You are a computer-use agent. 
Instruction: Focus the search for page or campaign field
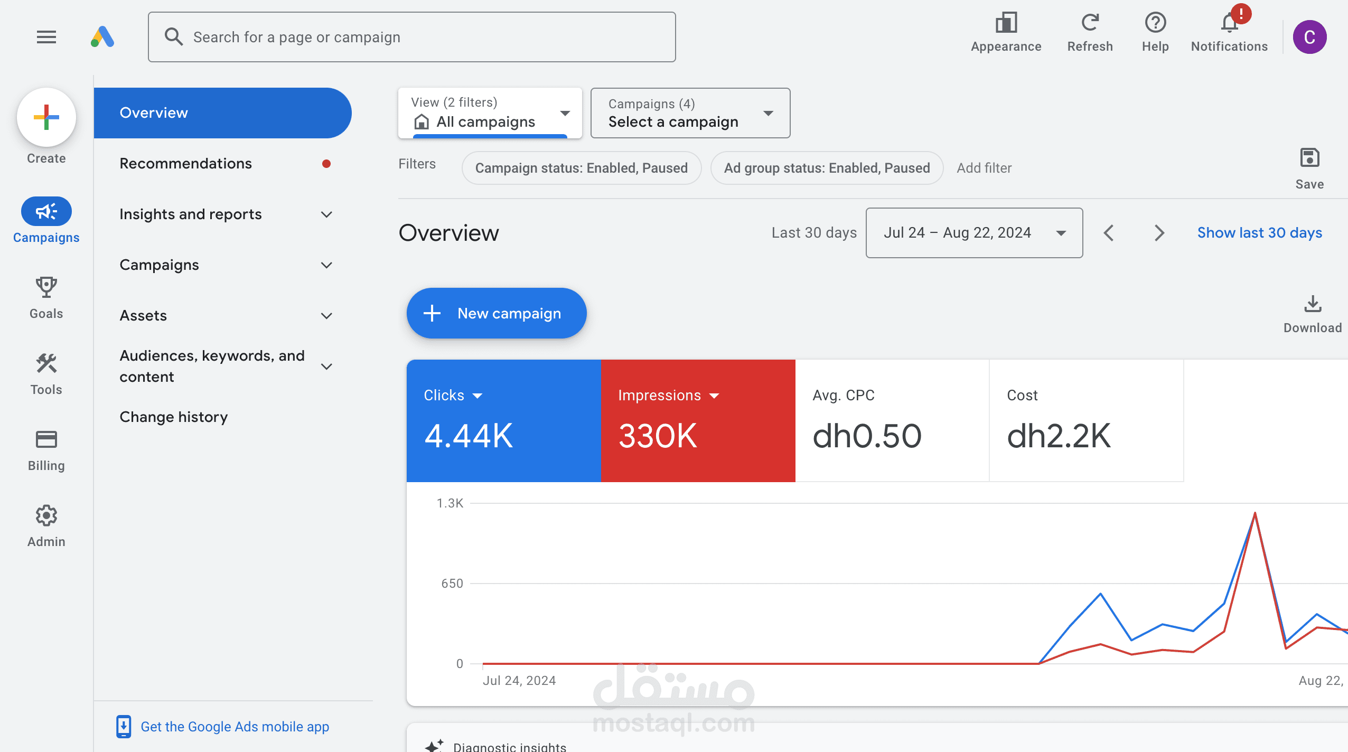[x=412, y=37]
